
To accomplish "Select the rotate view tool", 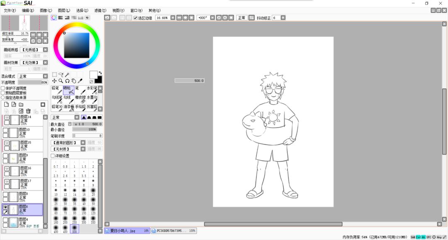I will click(67, 81).
